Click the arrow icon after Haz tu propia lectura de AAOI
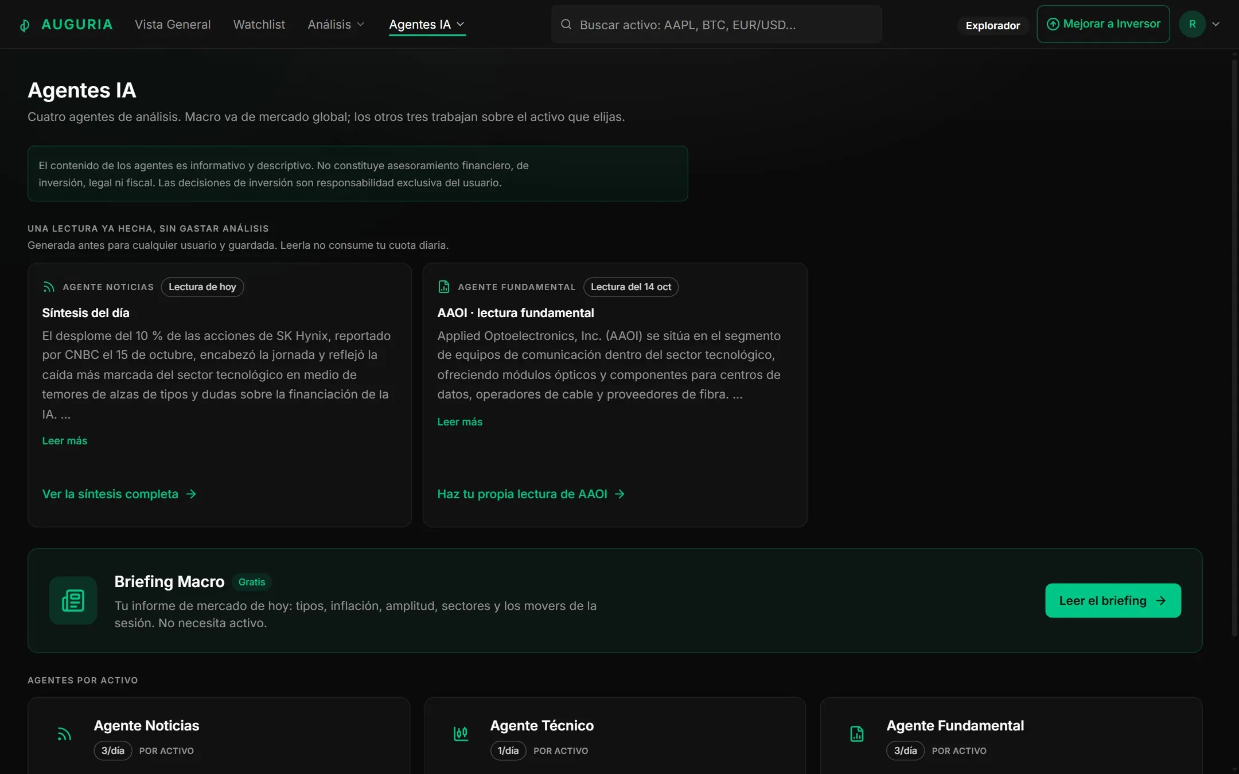Screen dimensions: 1239x774 619,494
